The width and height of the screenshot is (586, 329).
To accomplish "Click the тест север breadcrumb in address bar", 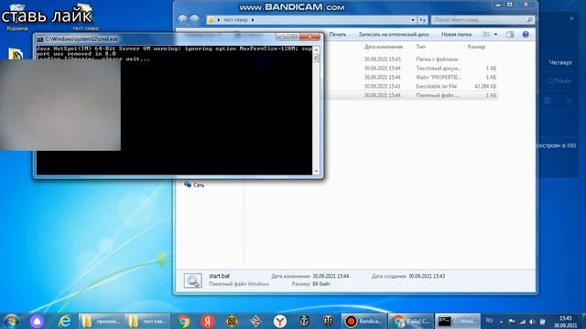I will [235, 20].
